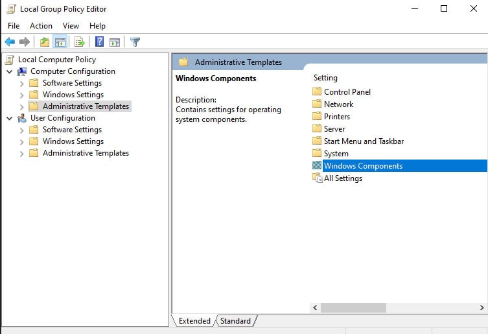The height and width of the screenshot is (334, 488).
Task: Toggle Show/Hide Console Tree toolbar icon
Action: [60, 42]
